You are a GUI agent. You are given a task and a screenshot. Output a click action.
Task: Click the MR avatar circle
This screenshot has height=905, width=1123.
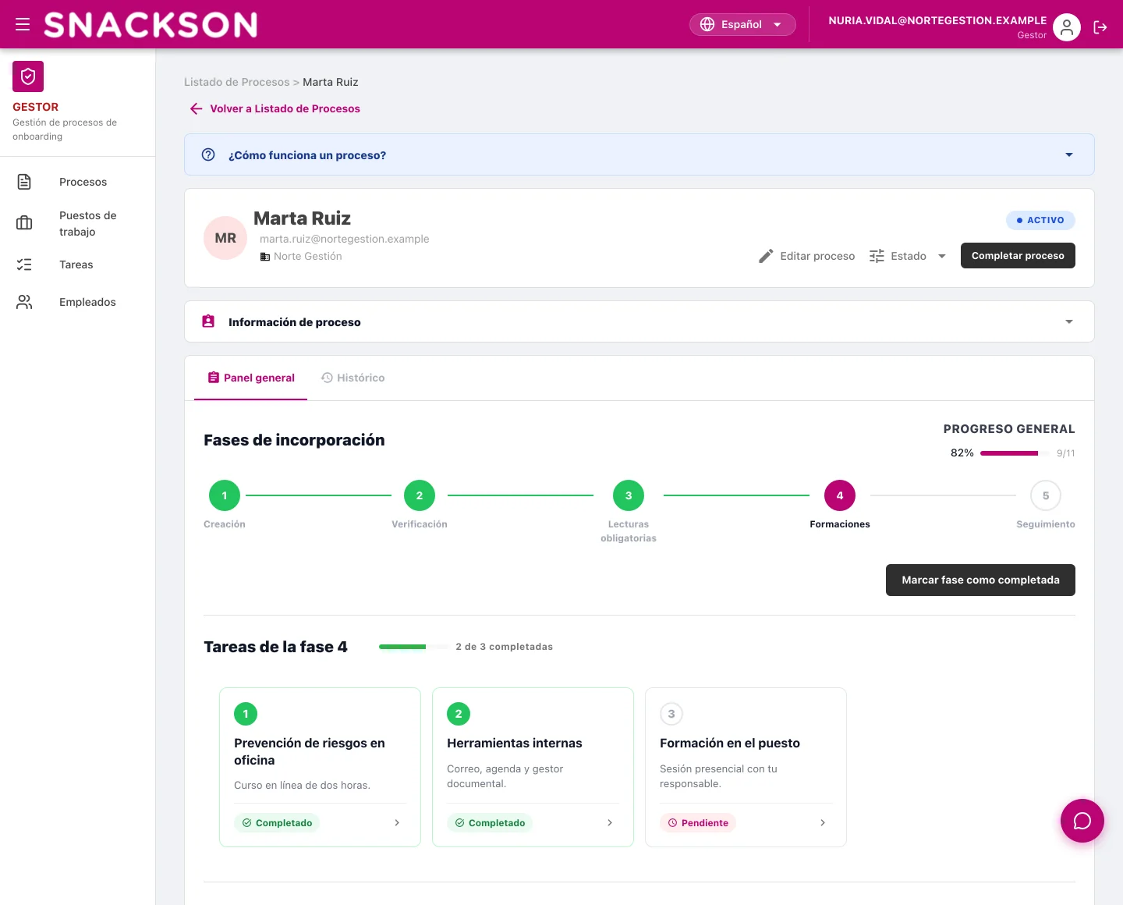(x=225, y=238)
